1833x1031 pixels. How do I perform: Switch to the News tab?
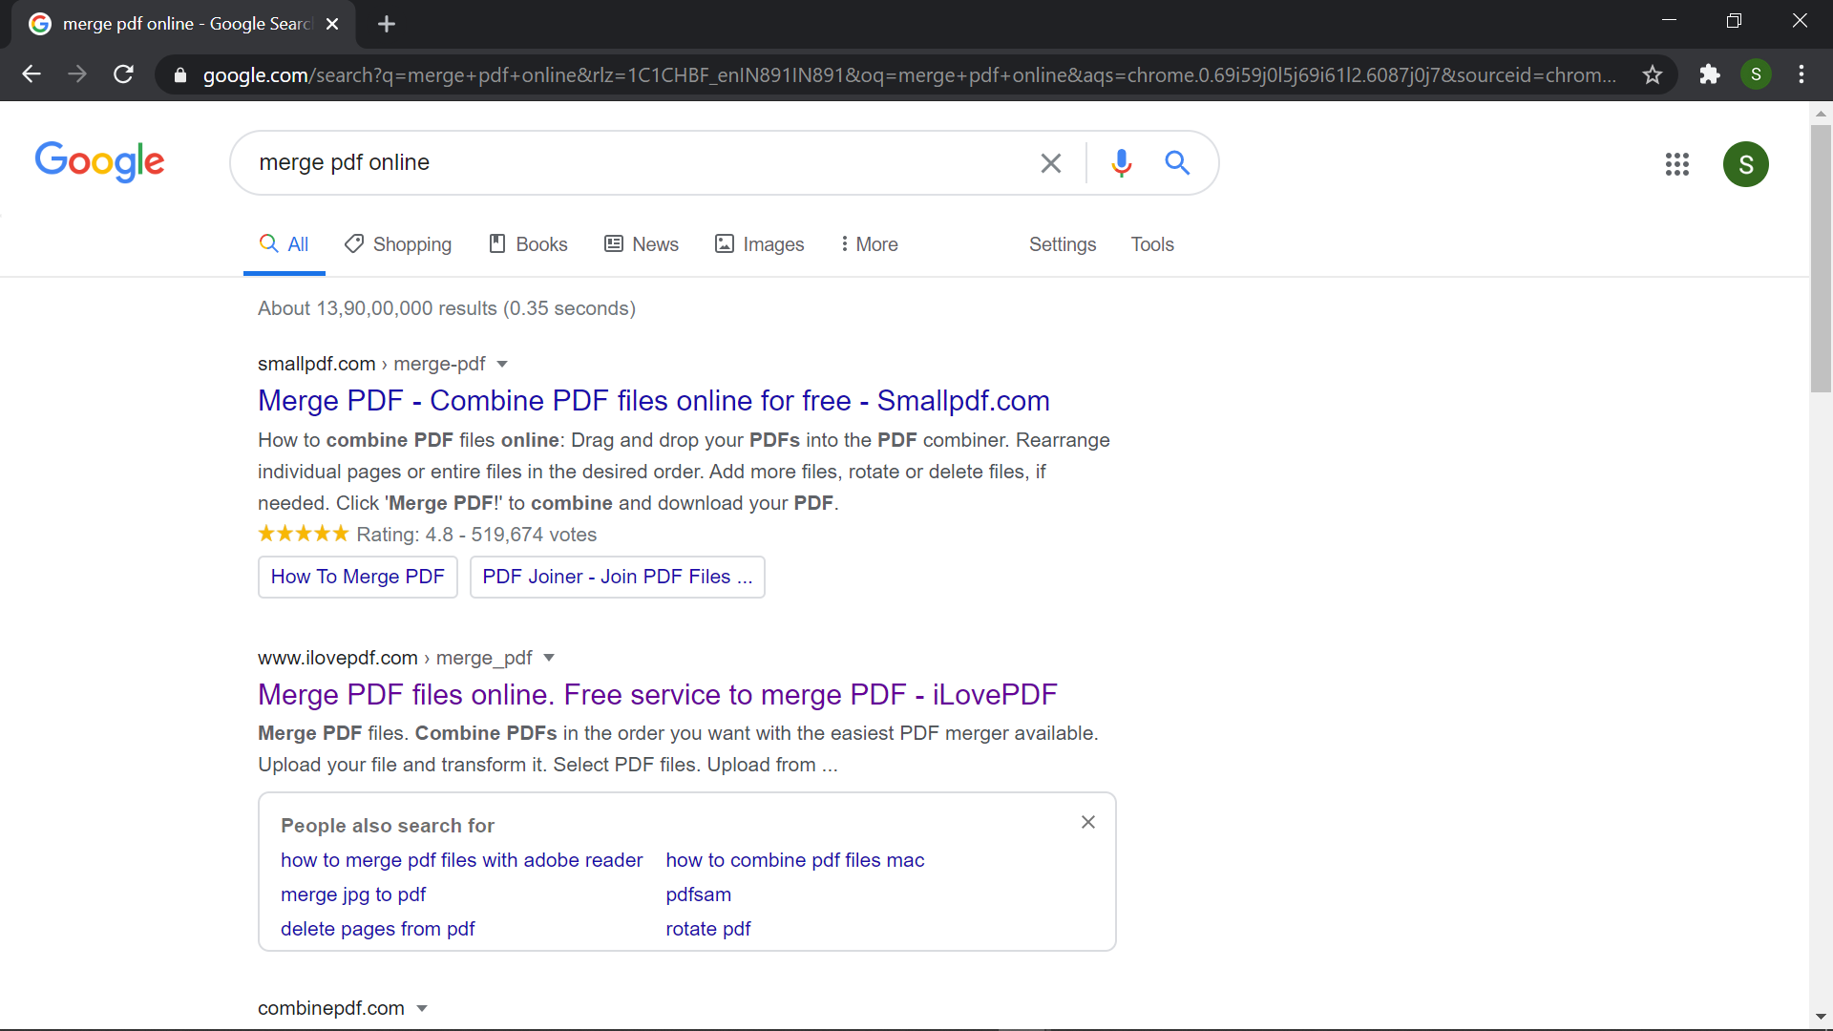pyautogui.click(x=642, y=244)
